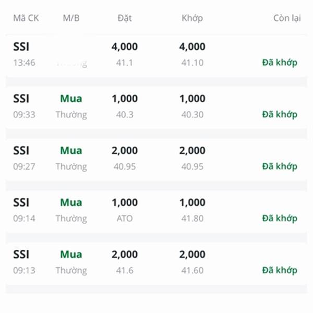Viewport: 313px width, 313px height.
Task: Open the SSI order placed at 09:14
Action: pyautogui.click(x=156, y=210)
